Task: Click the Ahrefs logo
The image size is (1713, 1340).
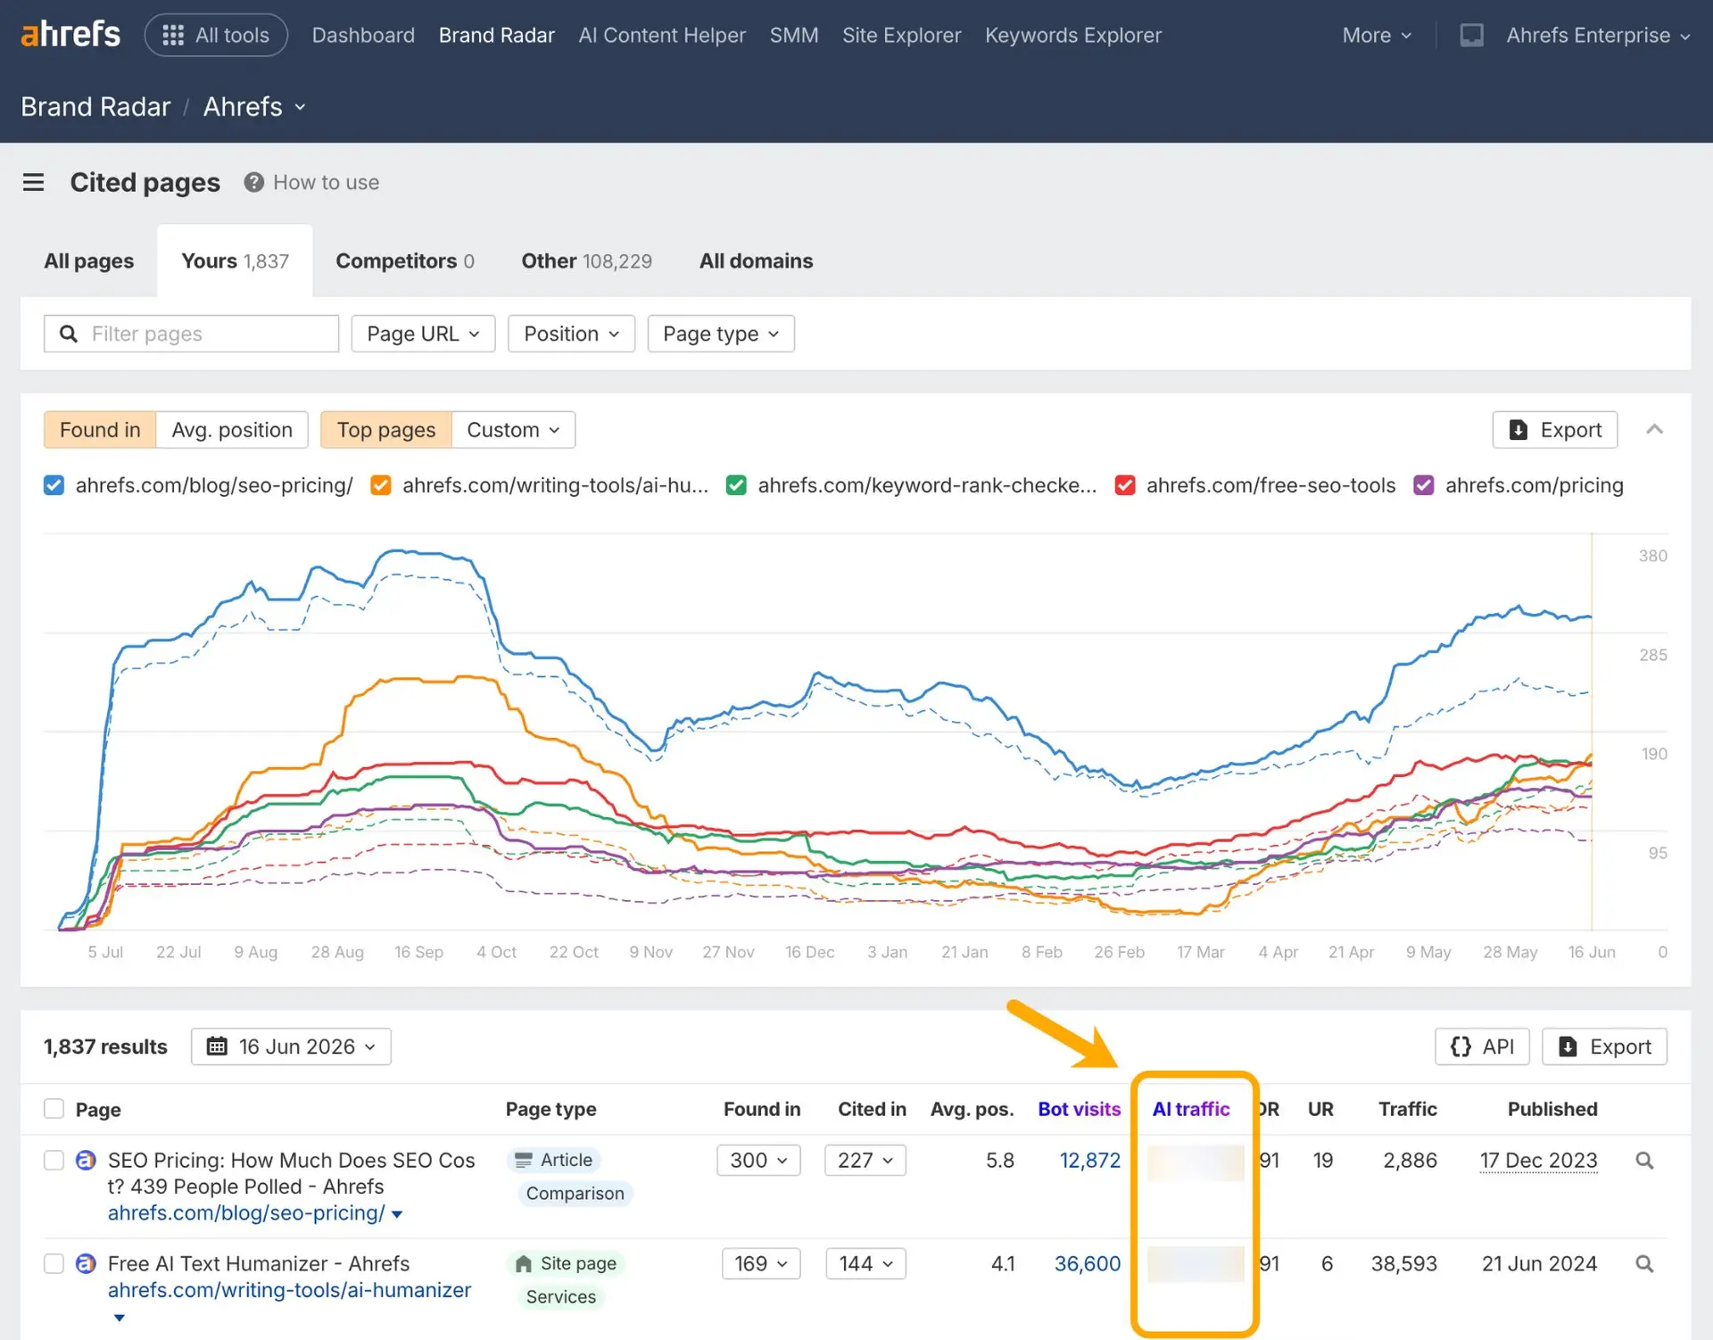Action: pos(70,35)
